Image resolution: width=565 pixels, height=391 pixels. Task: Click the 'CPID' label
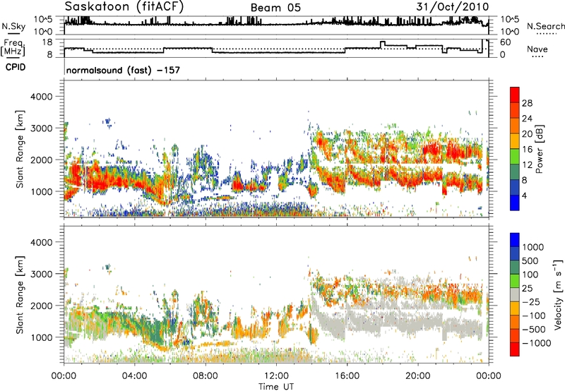point(16,67)
